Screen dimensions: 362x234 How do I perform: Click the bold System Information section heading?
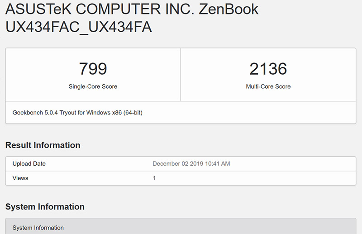pos(45,207)
